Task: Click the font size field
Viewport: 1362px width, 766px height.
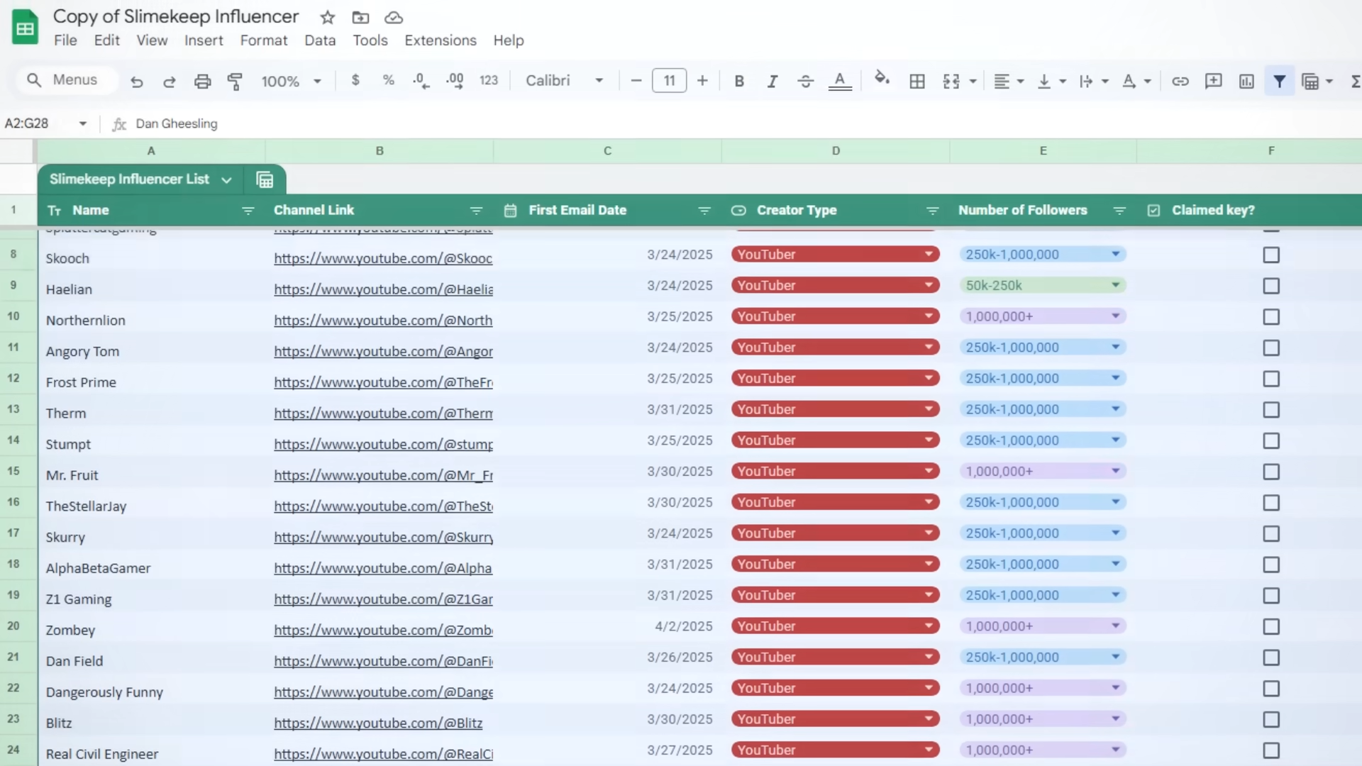Action: tap(669, 81)
